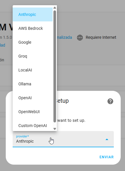
Task: Open the truncated blue dad link
Action: pos(3,45)
